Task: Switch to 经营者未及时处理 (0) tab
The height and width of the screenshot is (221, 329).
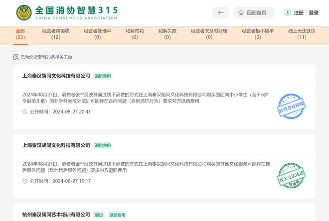Action: click(209, 34)
